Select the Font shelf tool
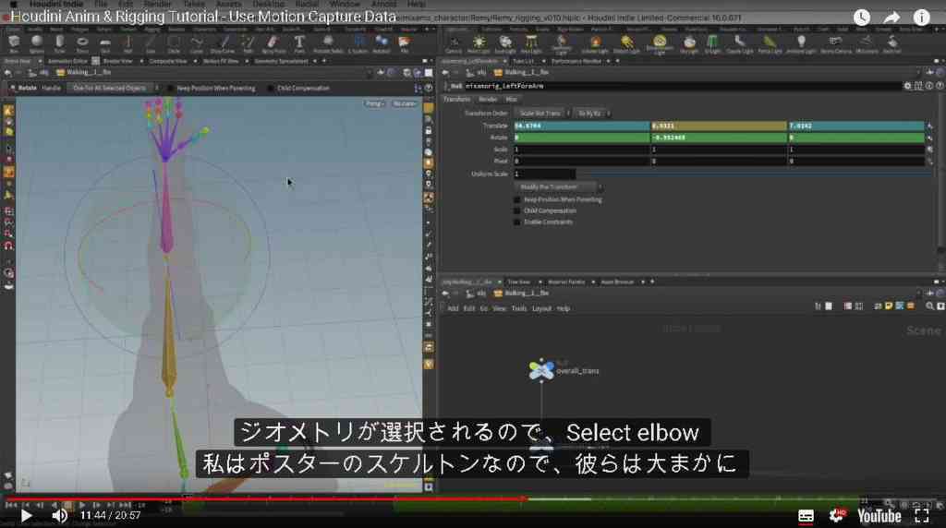946x528 pixels. 299,43
